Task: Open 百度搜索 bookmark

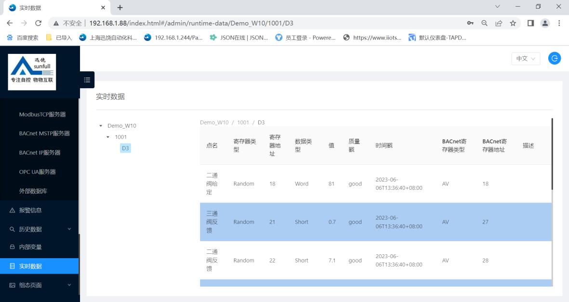Action: pos(23,38)
